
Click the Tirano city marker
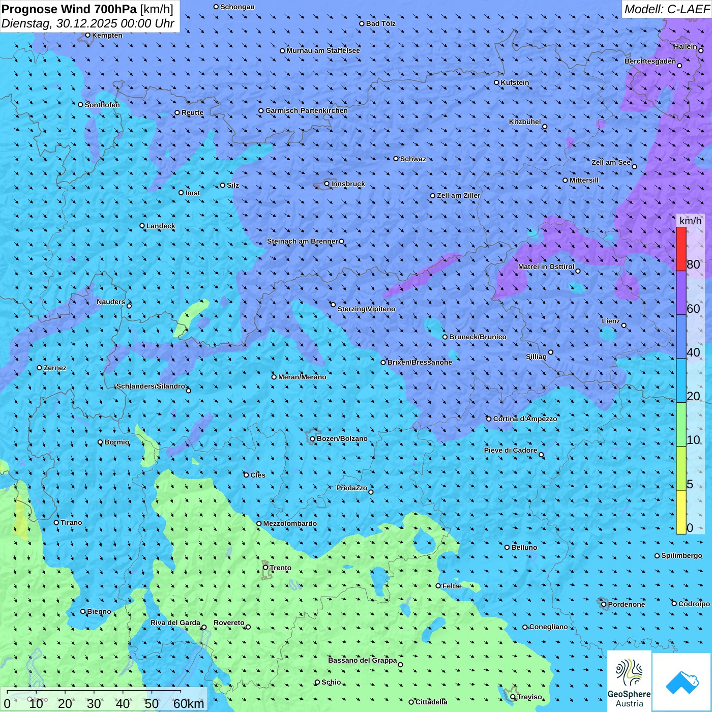click(x=56, y=522)
